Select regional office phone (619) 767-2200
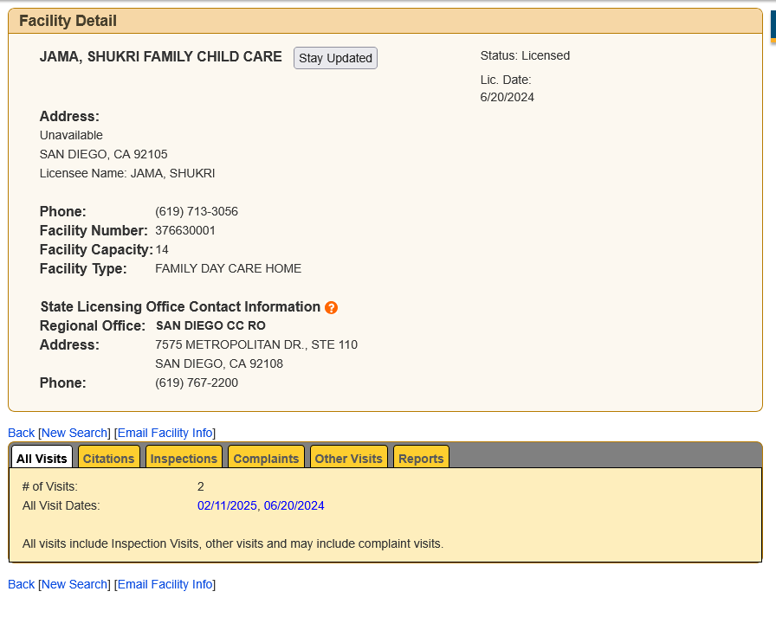The image size is (776, 630). pos(197,382)
